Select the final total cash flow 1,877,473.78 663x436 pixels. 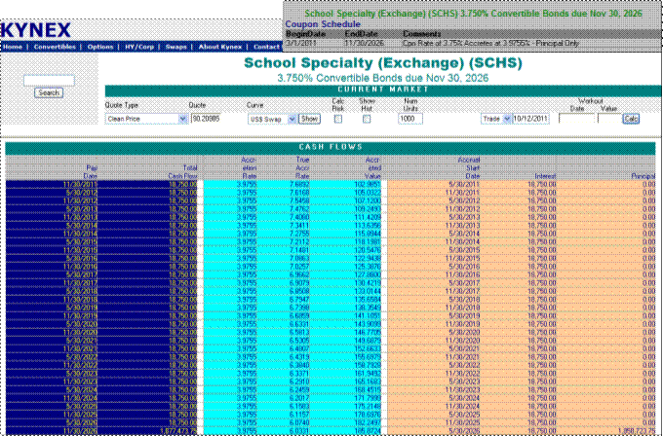coord(178,431)
